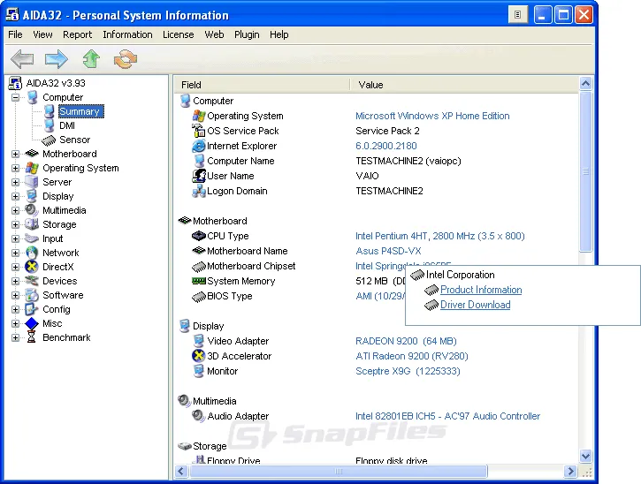
Task: Click the Field column header
Action: tap(262, 85)
